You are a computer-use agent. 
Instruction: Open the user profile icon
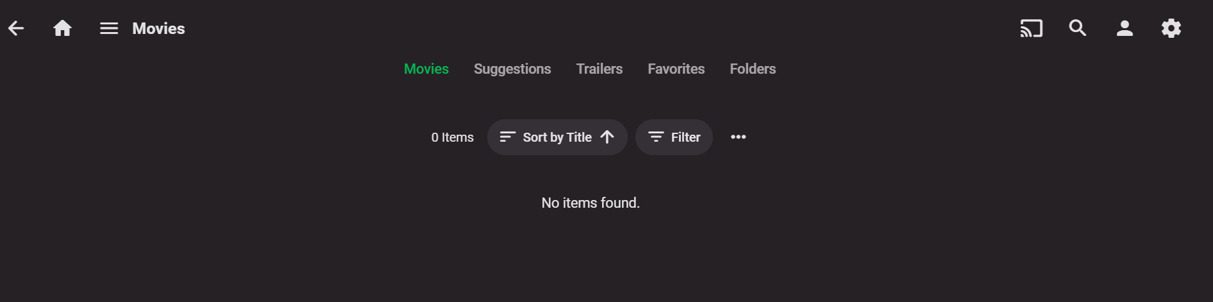1125,28
